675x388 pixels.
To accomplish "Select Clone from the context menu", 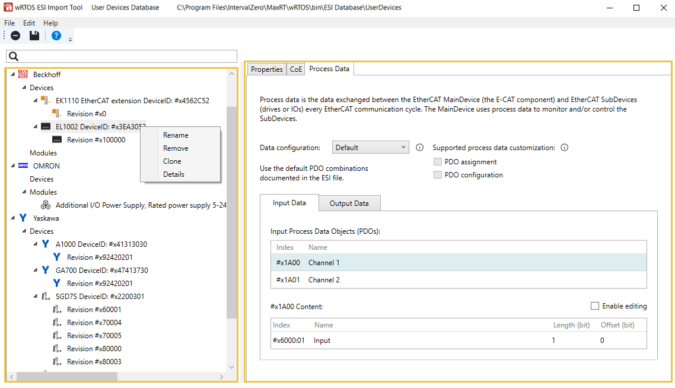I will pos(172,161).
